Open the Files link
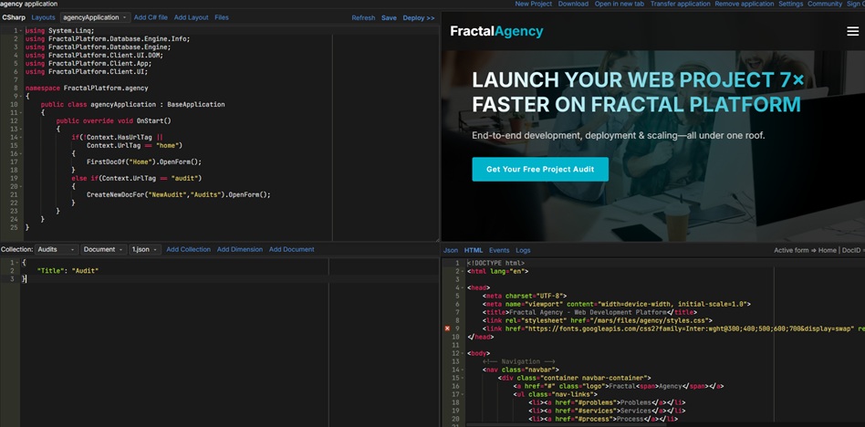The image size is (865, 427). click(221, 17)
